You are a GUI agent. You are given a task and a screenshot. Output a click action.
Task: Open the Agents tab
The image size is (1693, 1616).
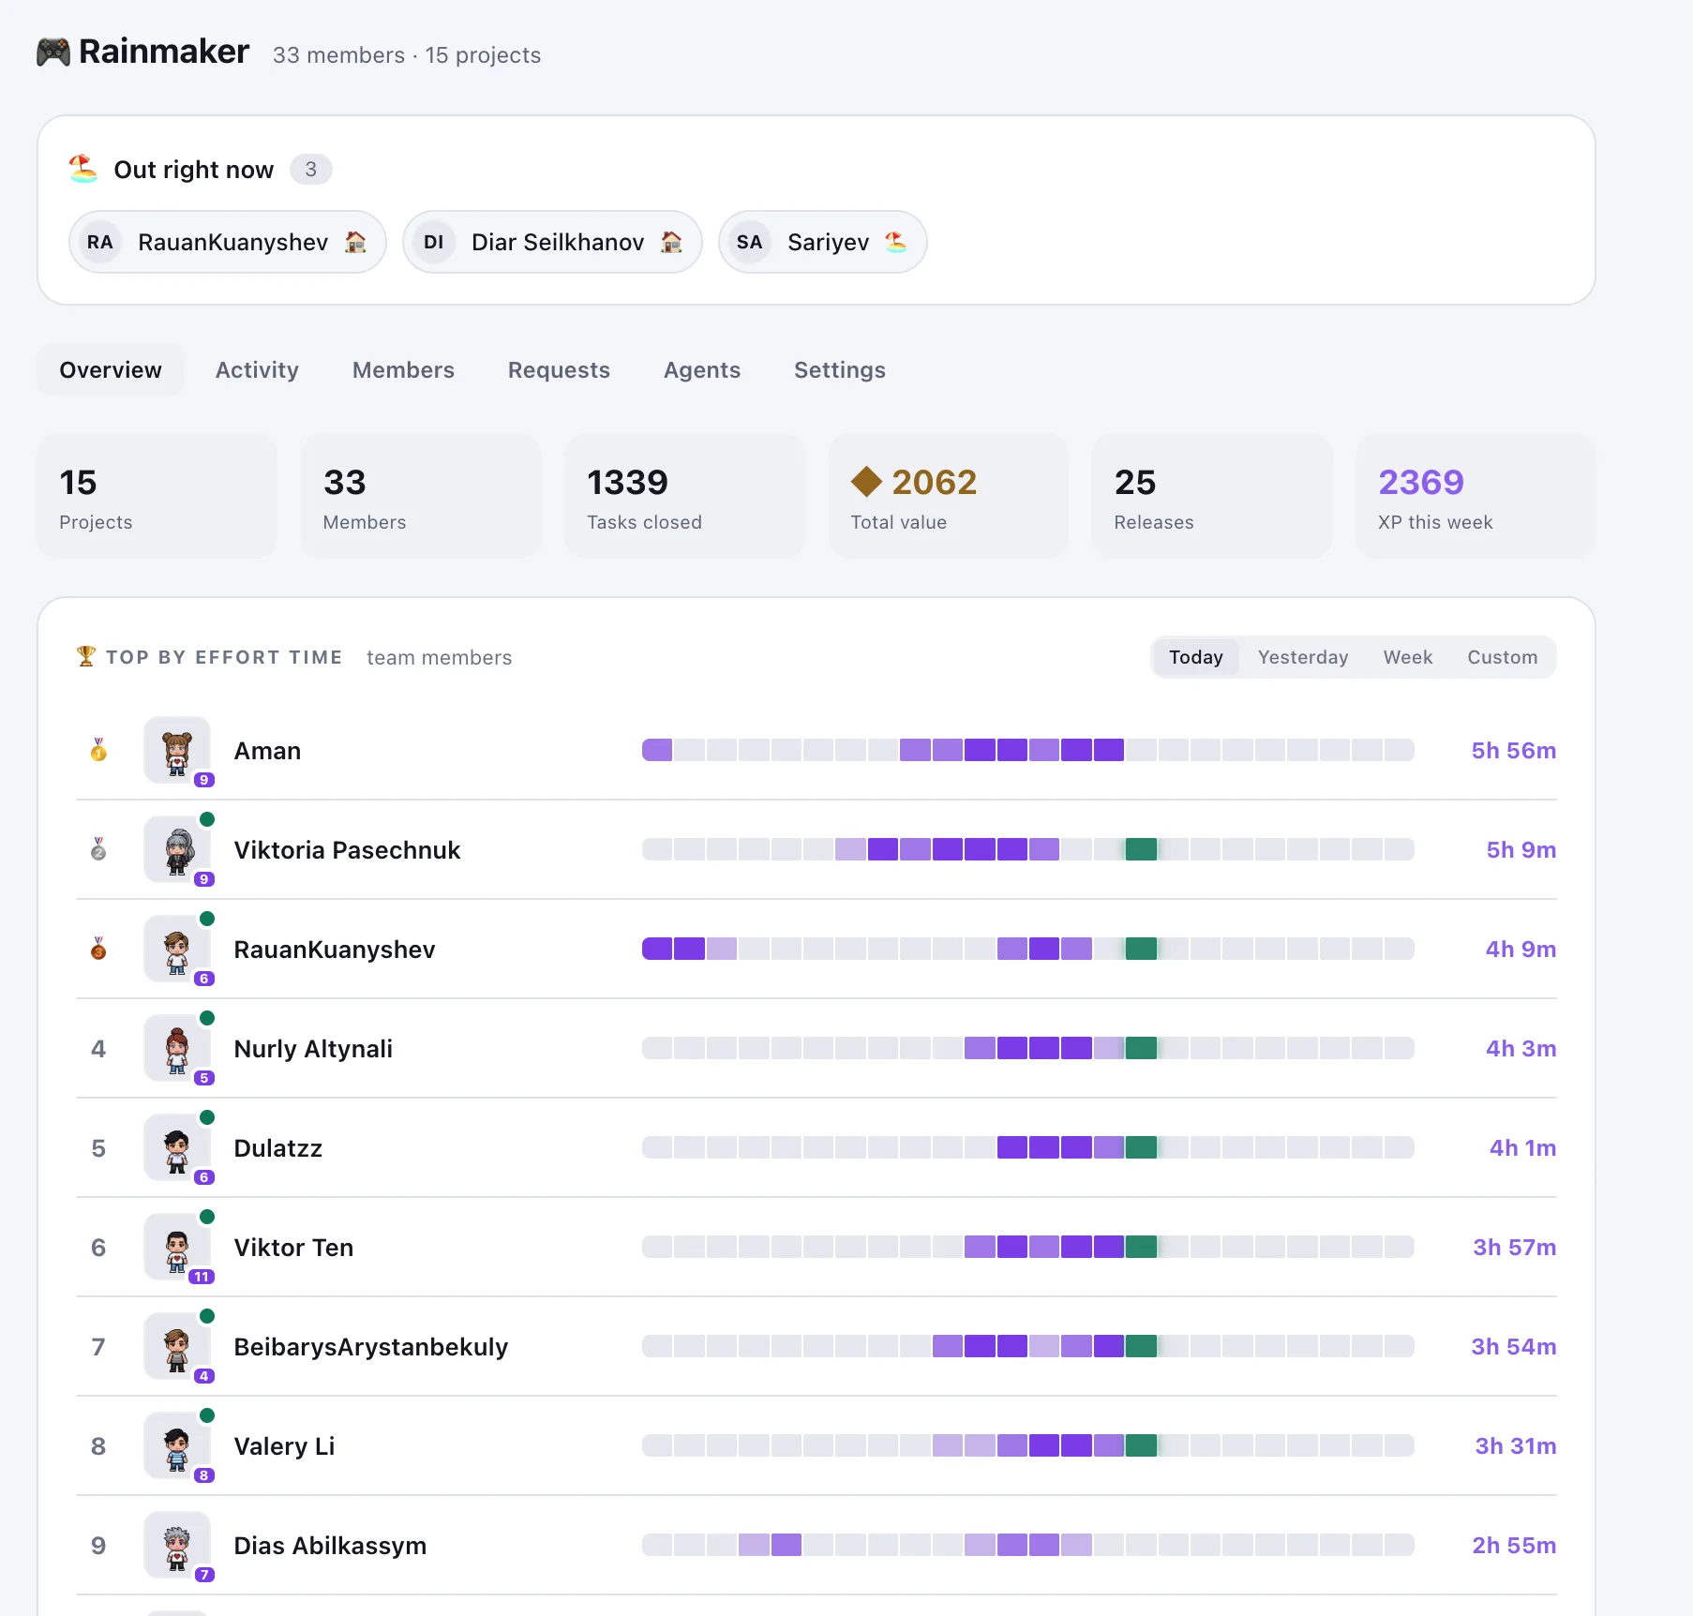[702, 370]
